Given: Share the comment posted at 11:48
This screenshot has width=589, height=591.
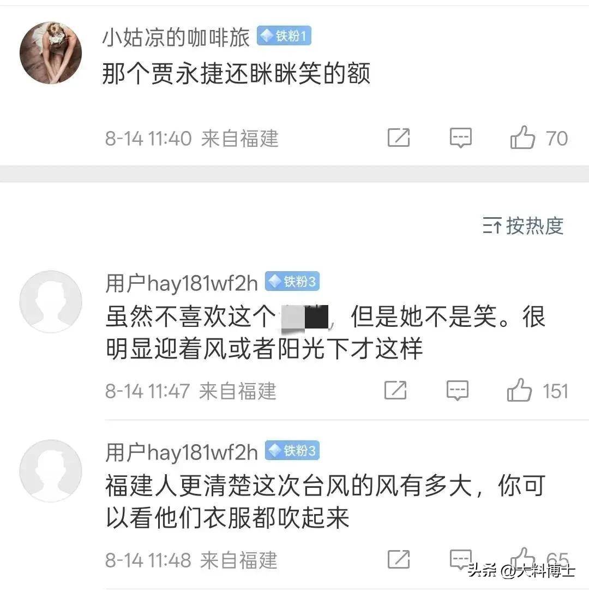Looking at the screenshot, I should coord(399,559).
